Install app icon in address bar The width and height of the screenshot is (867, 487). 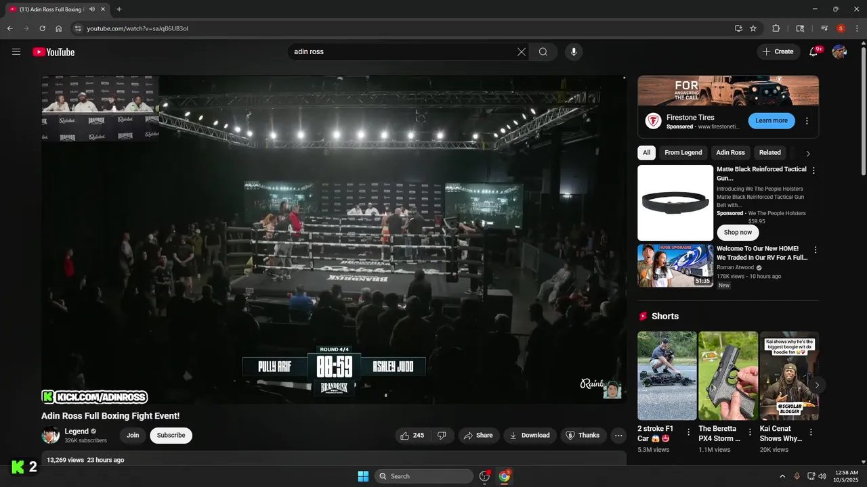pos(738,28)
